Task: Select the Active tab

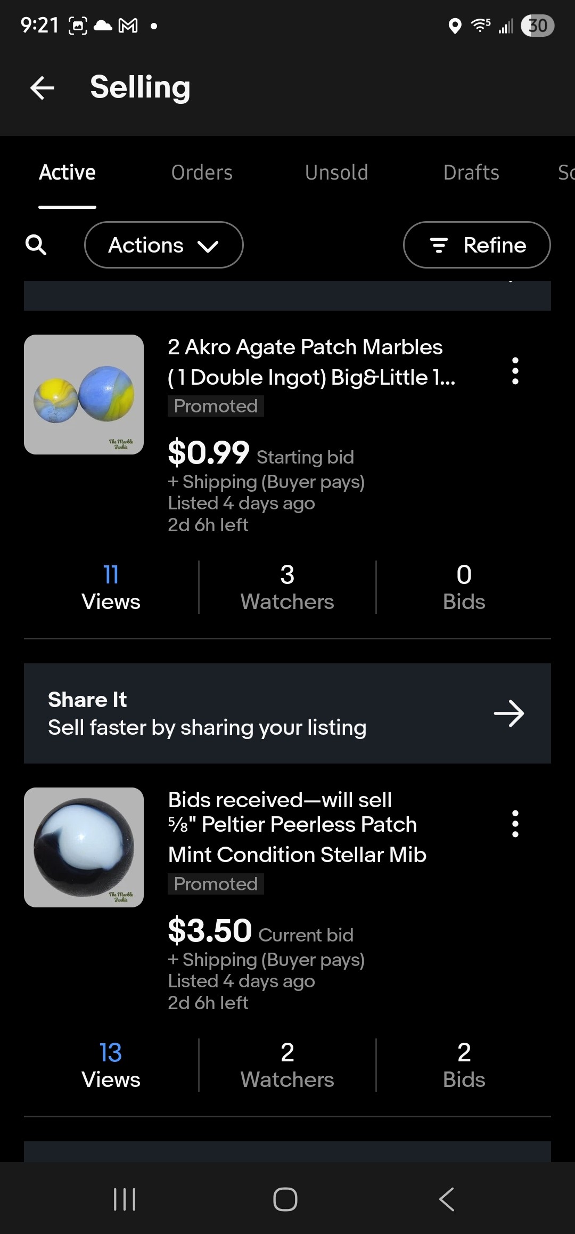Action: [67, 173]
